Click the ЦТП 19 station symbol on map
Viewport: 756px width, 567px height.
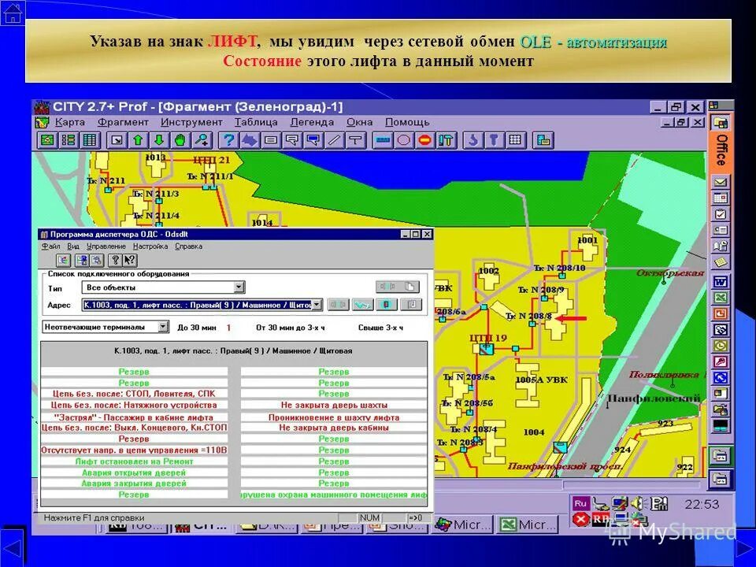pos(486,349)
